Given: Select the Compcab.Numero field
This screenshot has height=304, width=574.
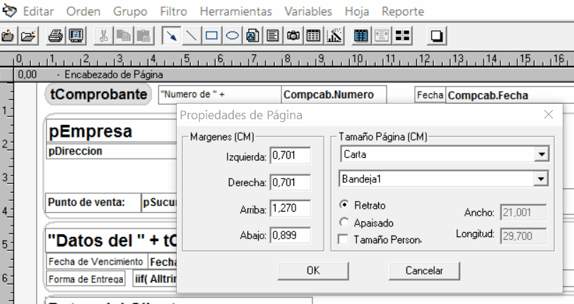Looking at the screenshot, I should coord(334,95).
